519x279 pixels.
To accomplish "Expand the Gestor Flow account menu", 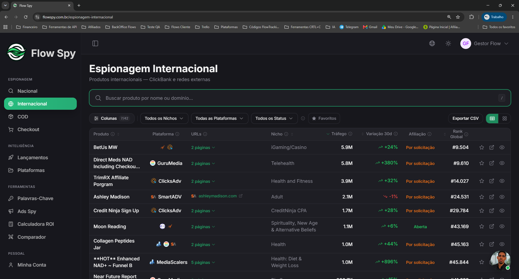I will [x=484, y=43].
